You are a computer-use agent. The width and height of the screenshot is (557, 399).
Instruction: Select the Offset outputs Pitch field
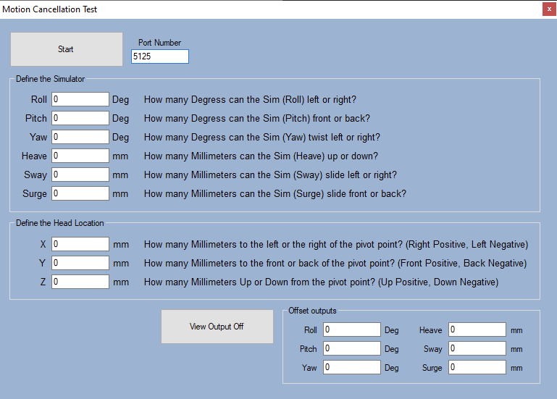(x=351, y=349)
